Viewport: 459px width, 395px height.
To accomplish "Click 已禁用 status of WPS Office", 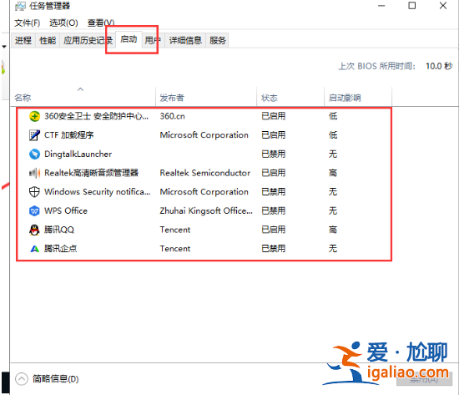I will coord(274,211).
